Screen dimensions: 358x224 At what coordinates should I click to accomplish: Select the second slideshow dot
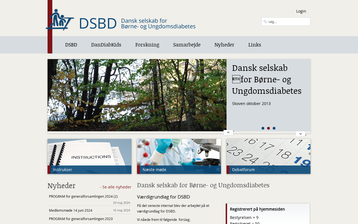pos(268,128)
